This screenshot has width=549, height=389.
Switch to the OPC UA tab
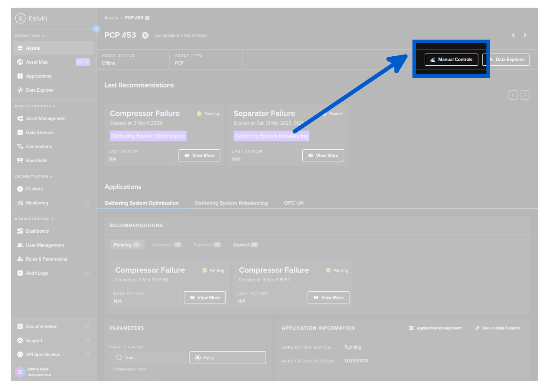294,203
